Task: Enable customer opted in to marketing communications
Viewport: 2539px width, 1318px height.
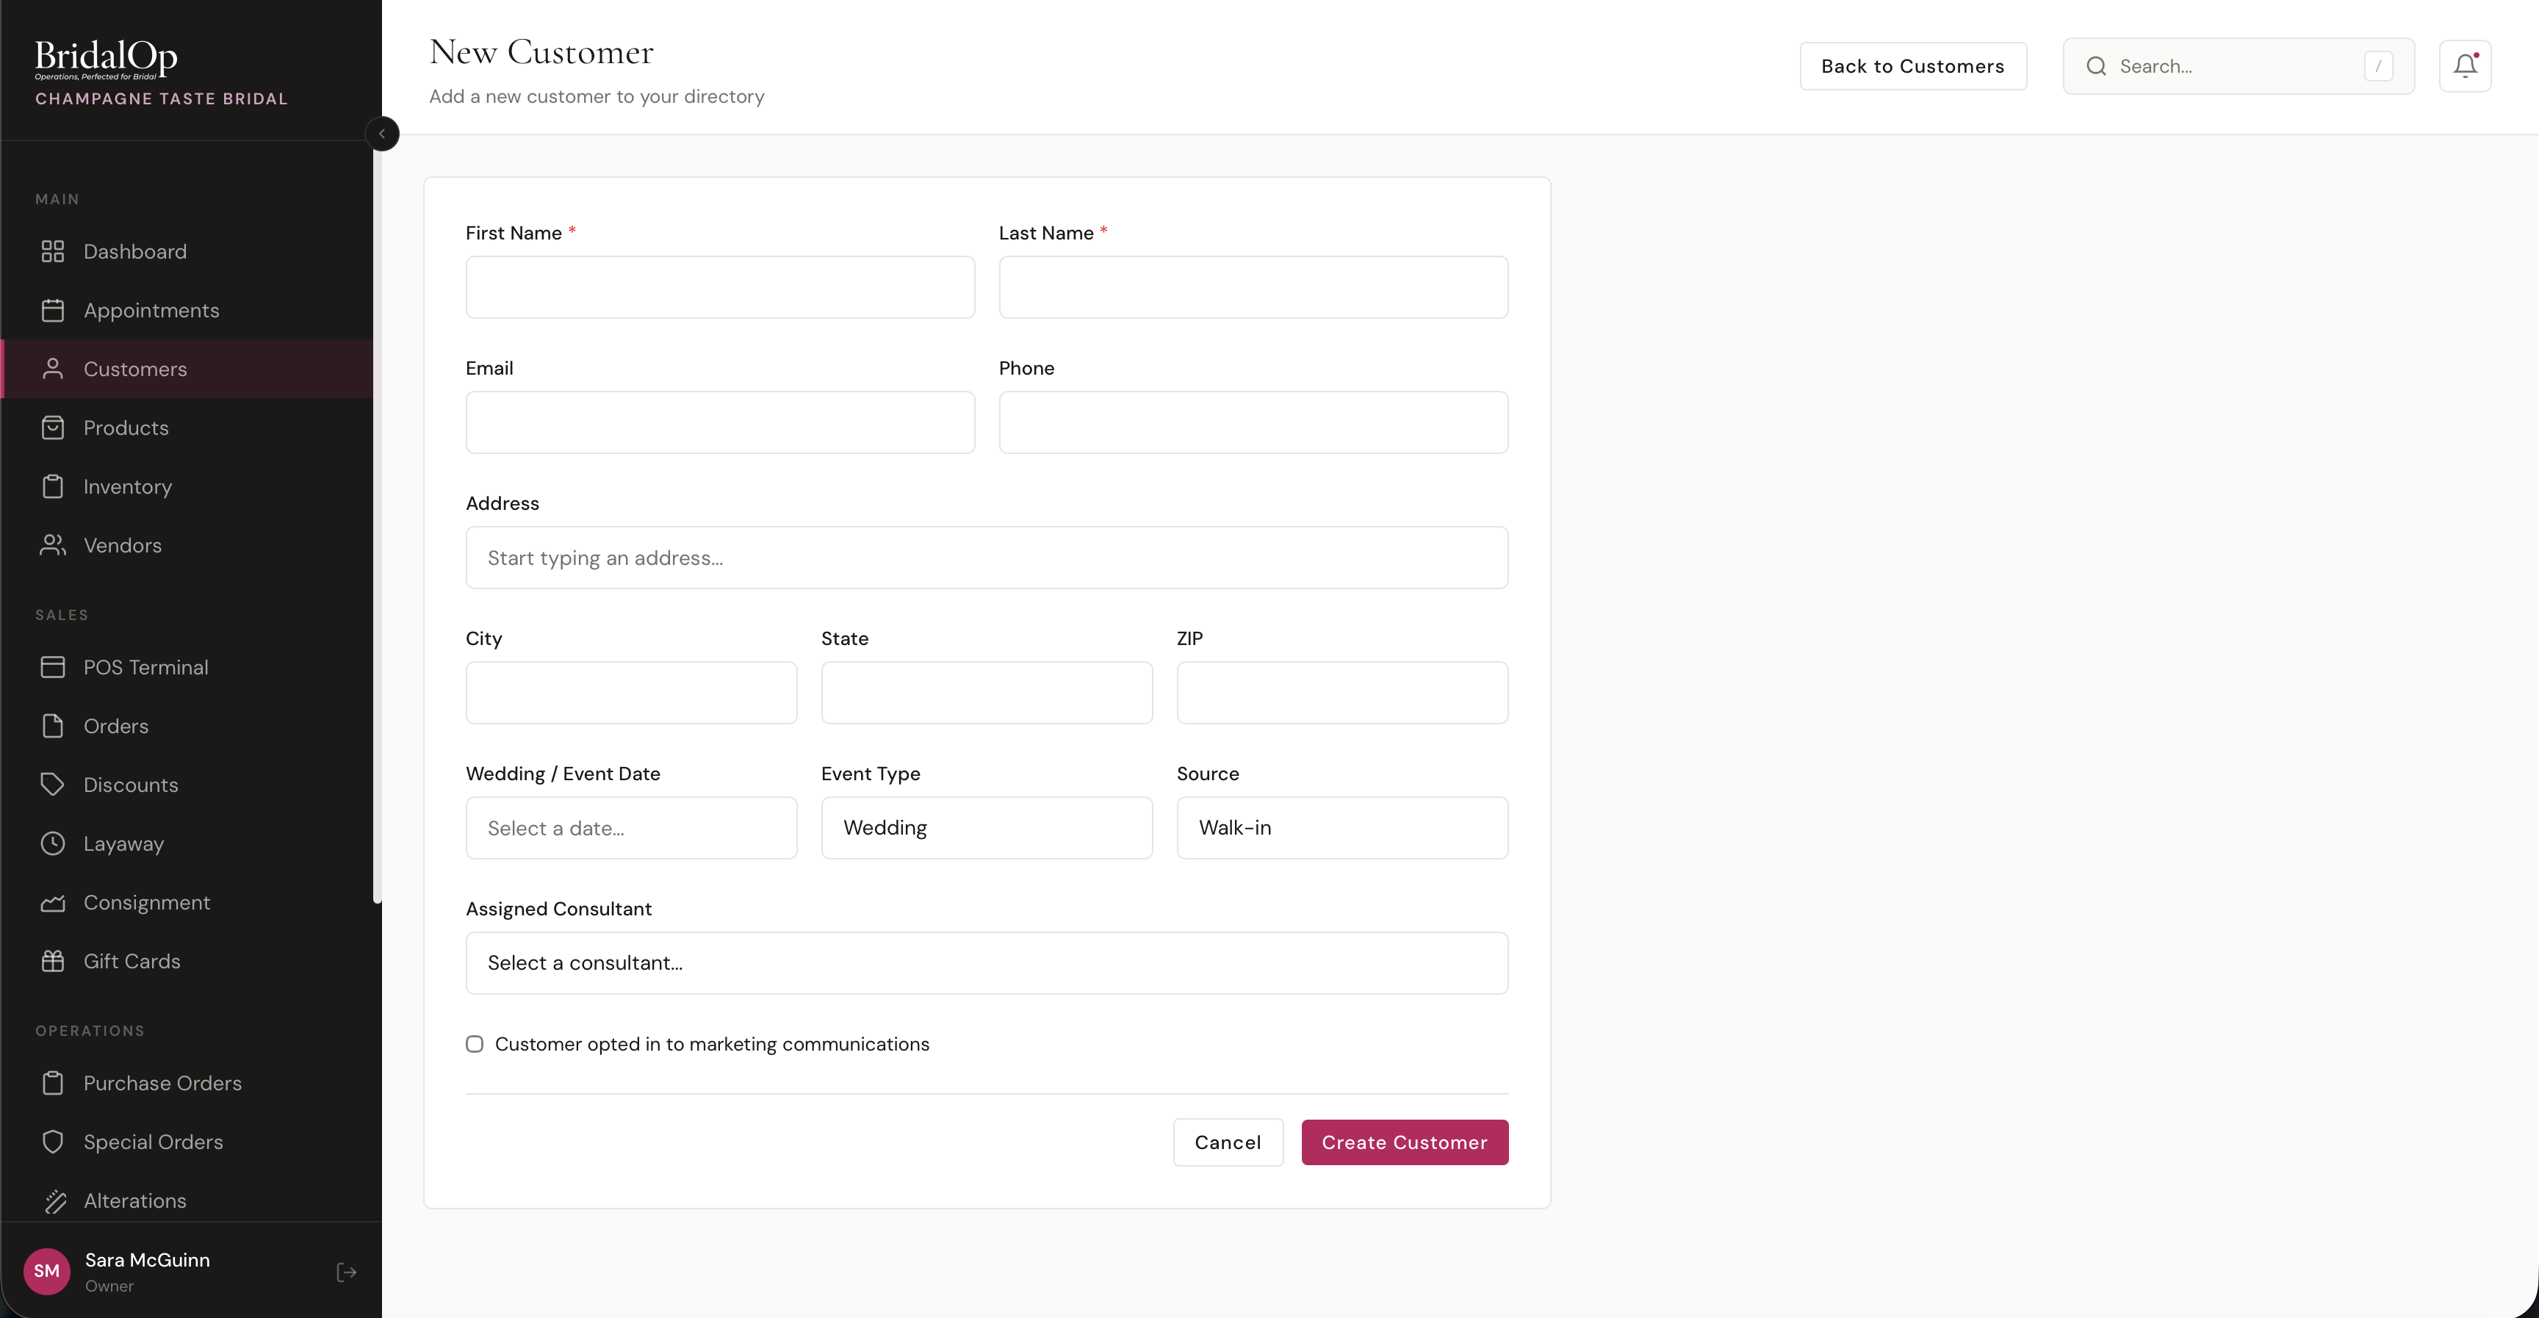Action: (x=474, y=1044)
